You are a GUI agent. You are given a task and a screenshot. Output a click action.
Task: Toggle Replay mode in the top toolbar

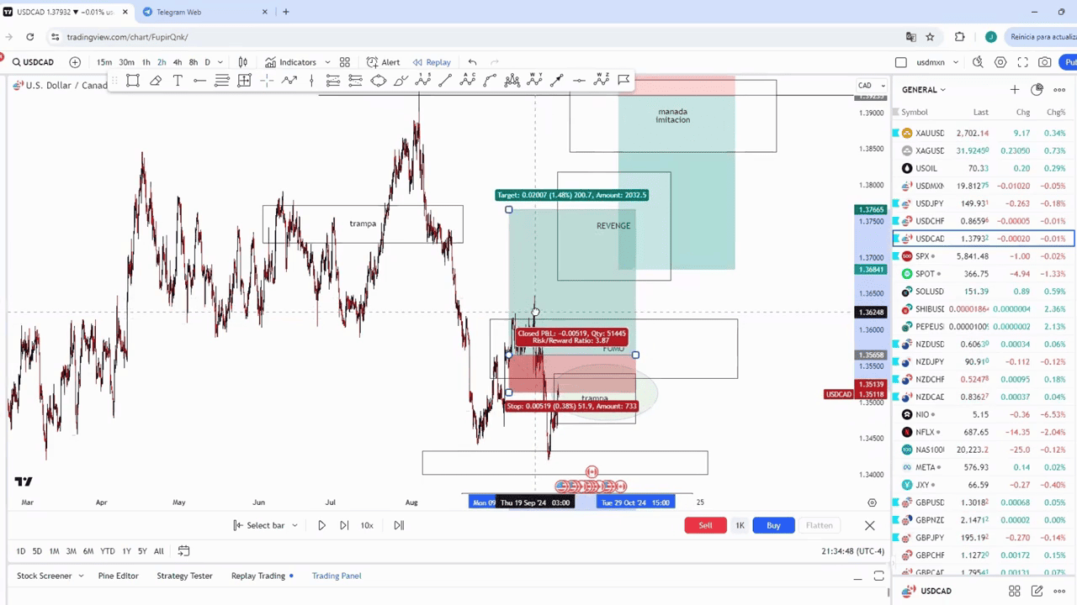[x=432, y=62]
